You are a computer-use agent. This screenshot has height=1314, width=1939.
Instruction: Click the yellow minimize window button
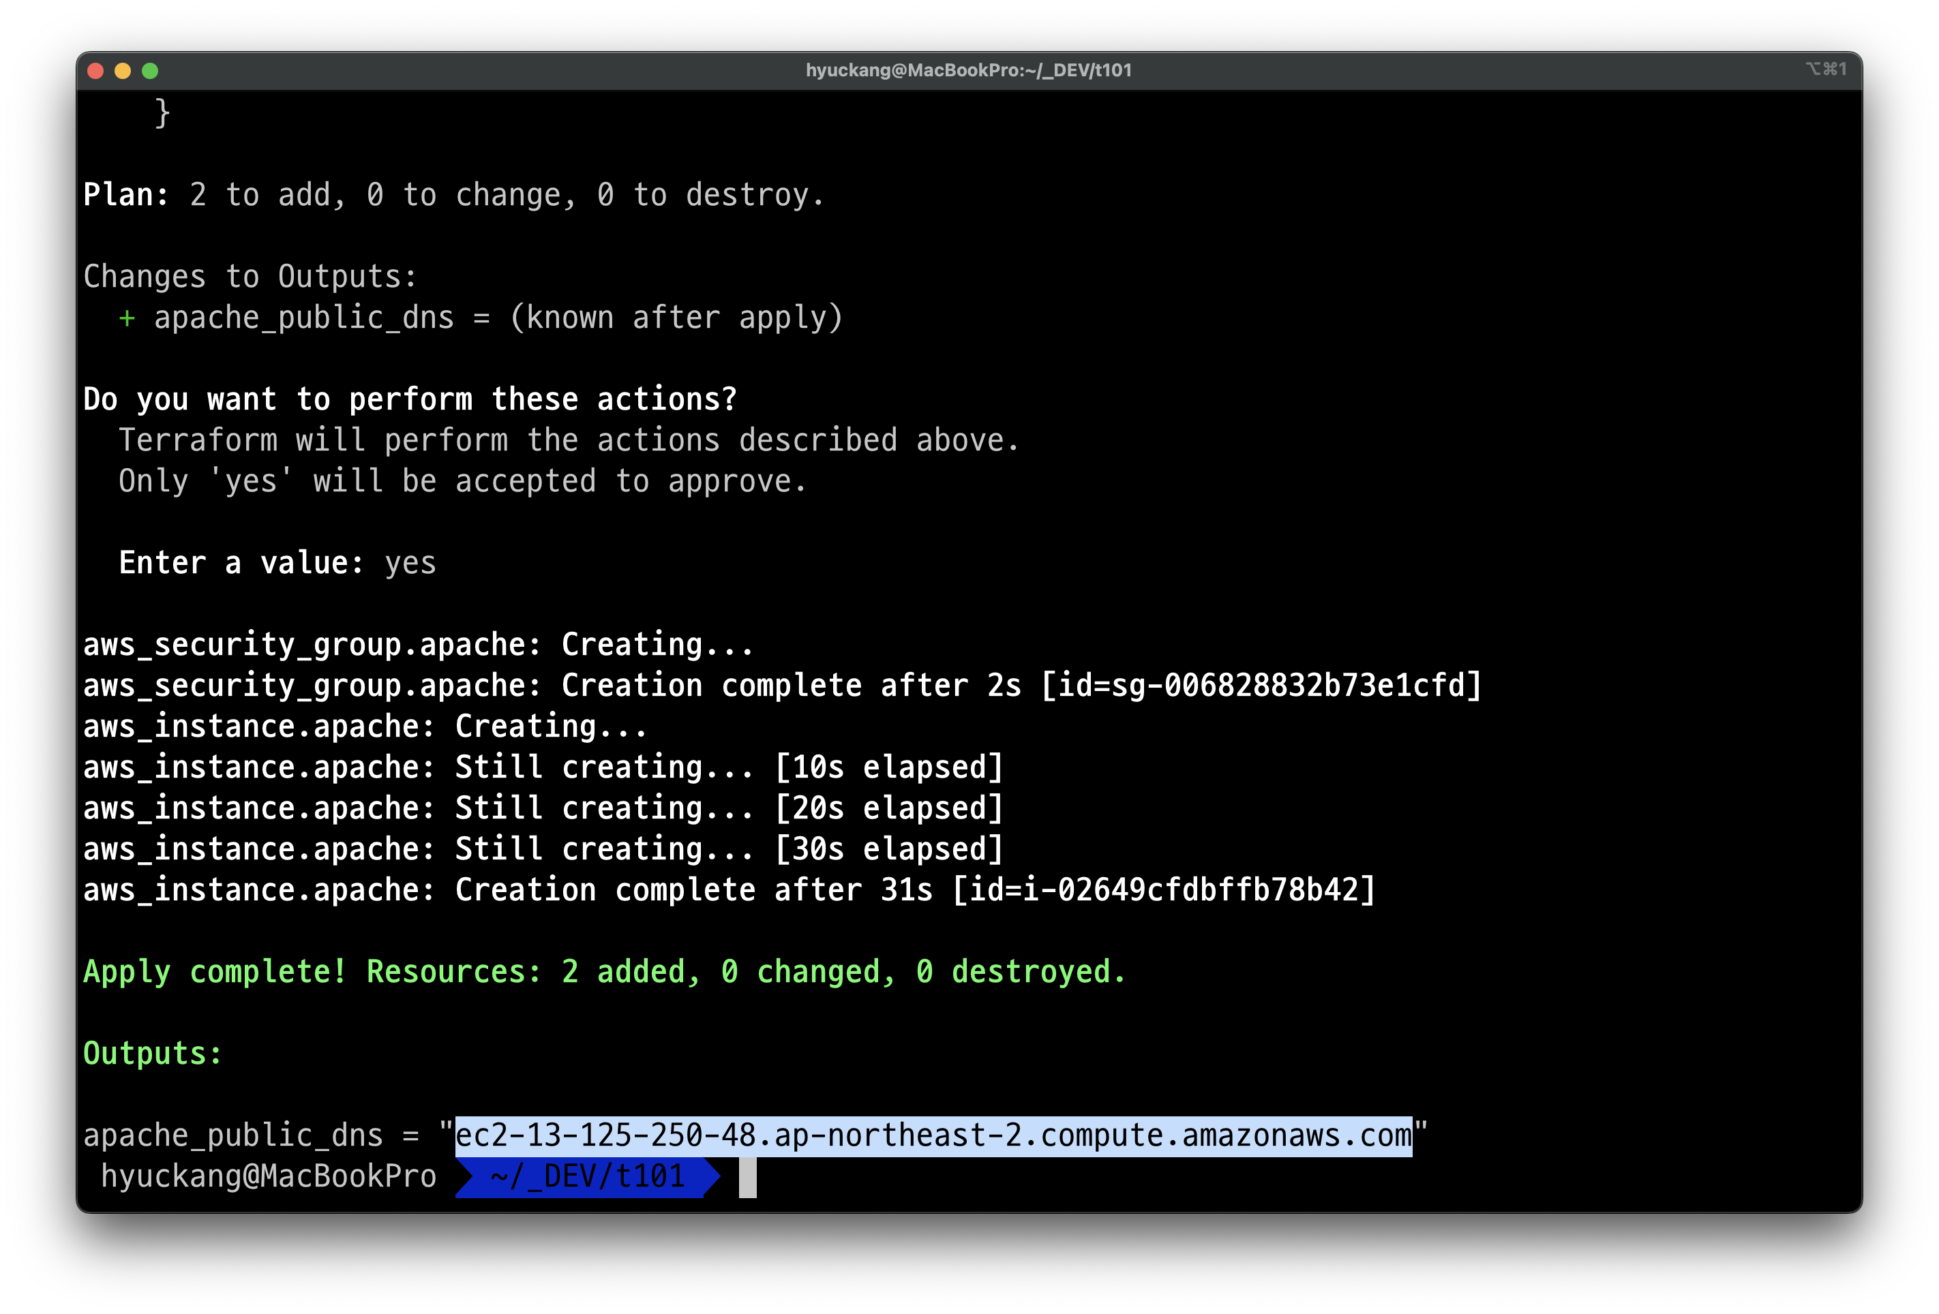click(x=123, y=71)
